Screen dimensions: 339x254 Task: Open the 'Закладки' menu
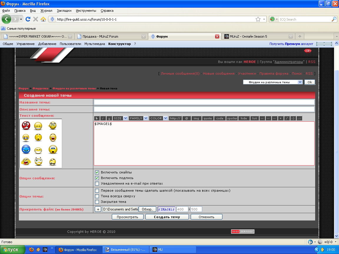click(x=64, y=11)
